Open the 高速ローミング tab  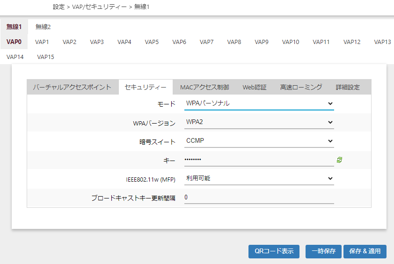301,87
